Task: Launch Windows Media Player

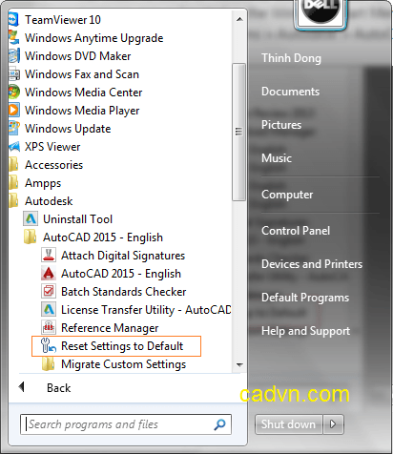Action: tap(82, 111)
